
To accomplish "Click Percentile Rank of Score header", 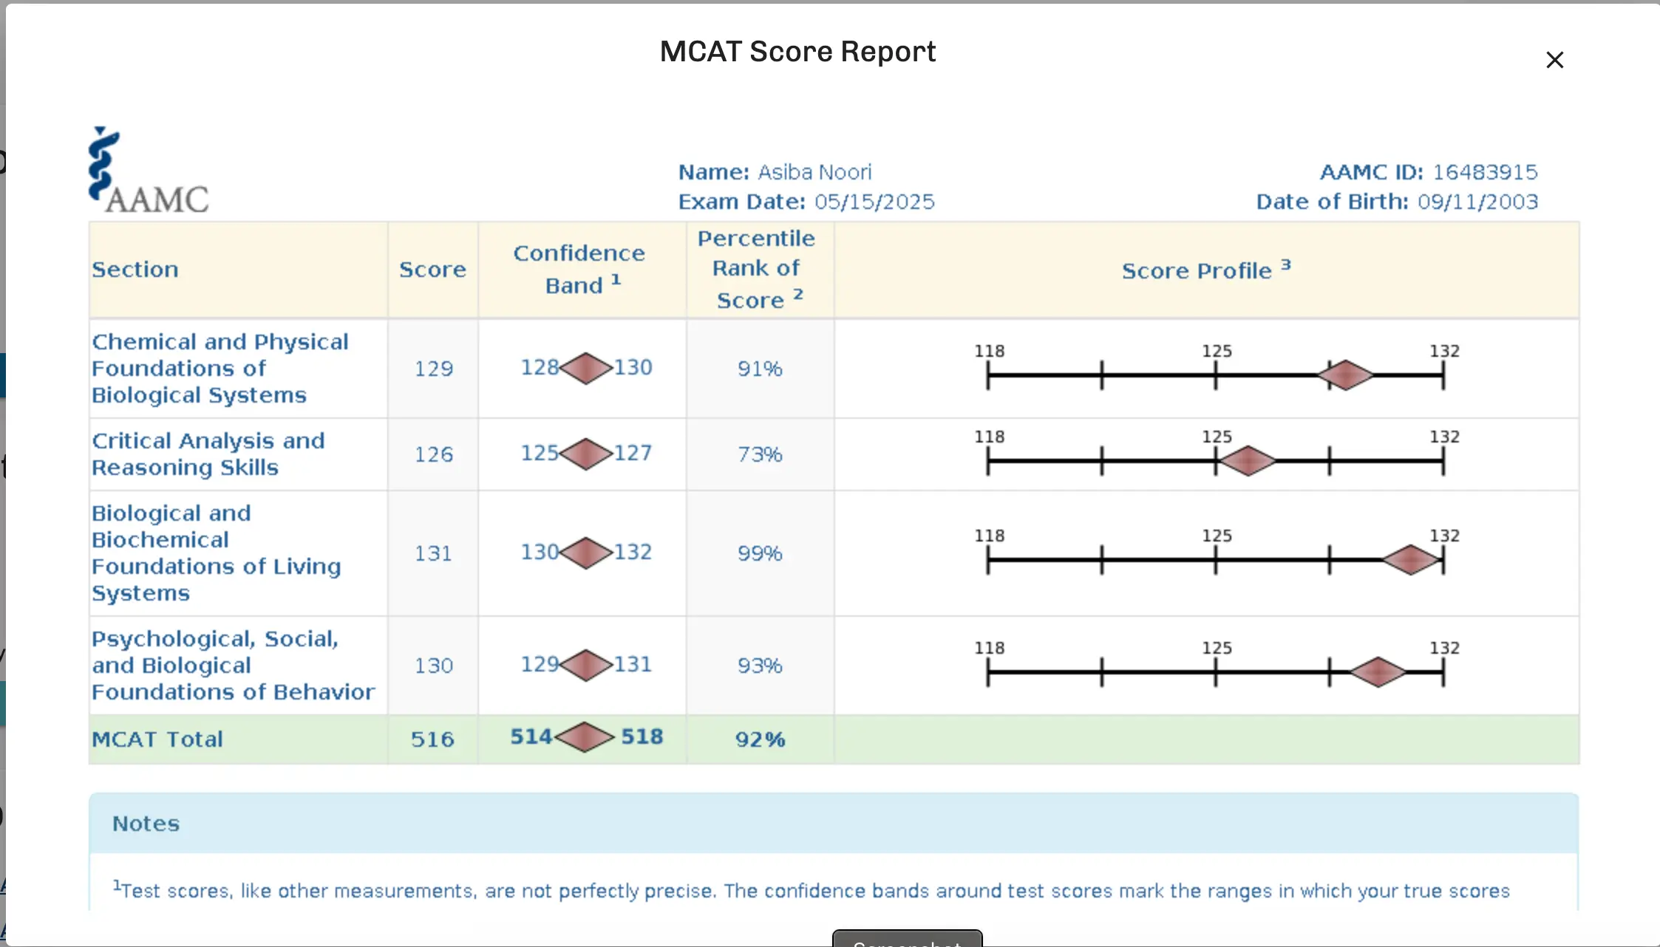I will click(758, 270).
